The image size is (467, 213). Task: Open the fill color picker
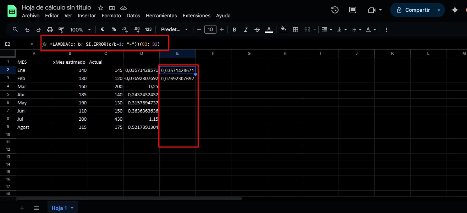pyautogui.click(x=284, y=30)
